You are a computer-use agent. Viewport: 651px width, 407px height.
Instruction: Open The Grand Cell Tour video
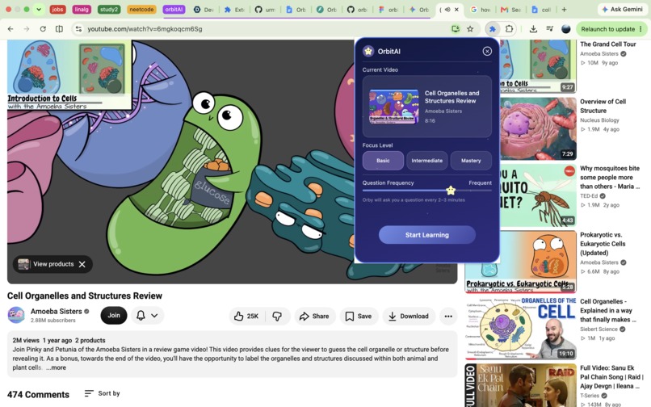click(608, 44)
